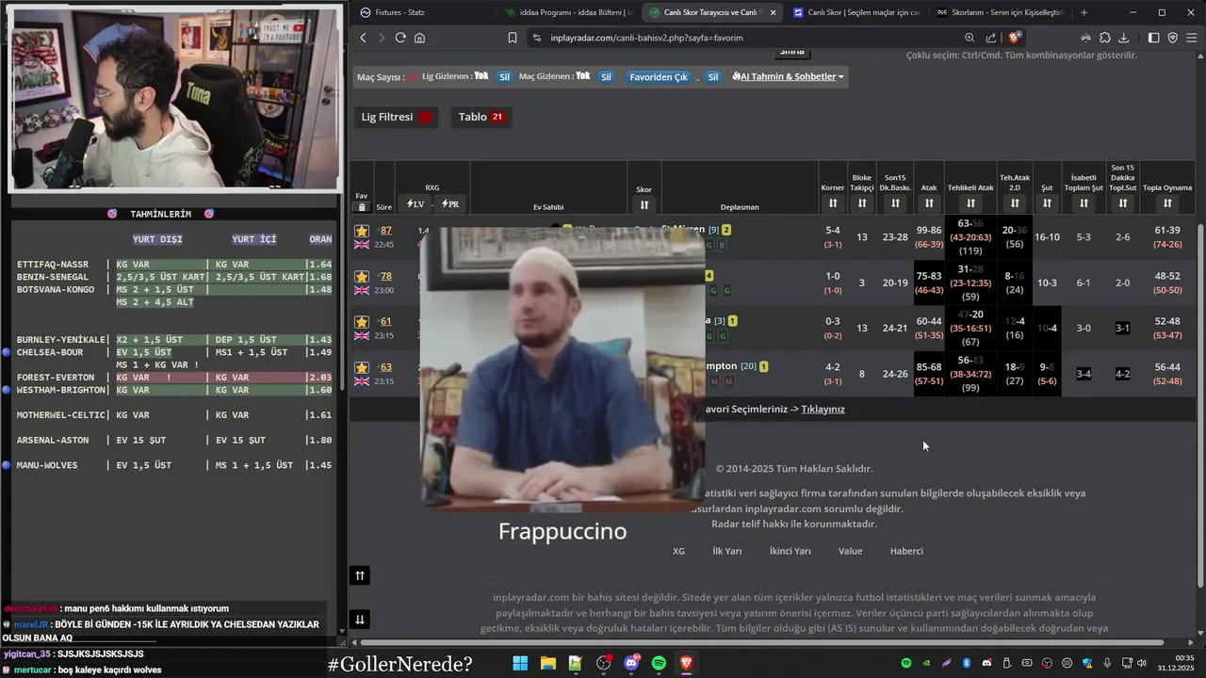Expand AI Tahmin & Sohbetler dropdown
The height and width of the screenshot is (678, 1206).
789,76
